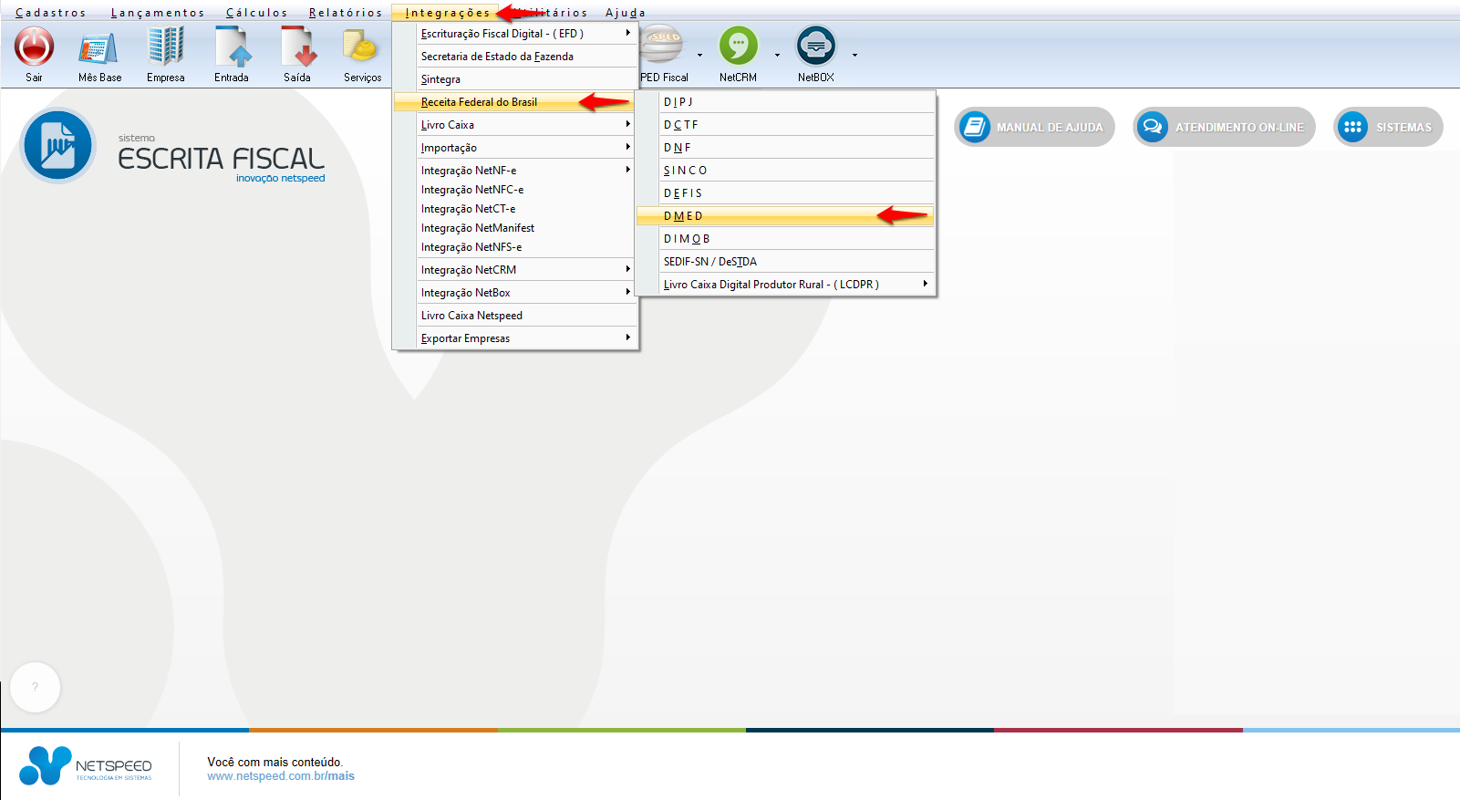The image size is (1460, 800).
Task: Select the Empresa building icon
Action: click(166, 47)
